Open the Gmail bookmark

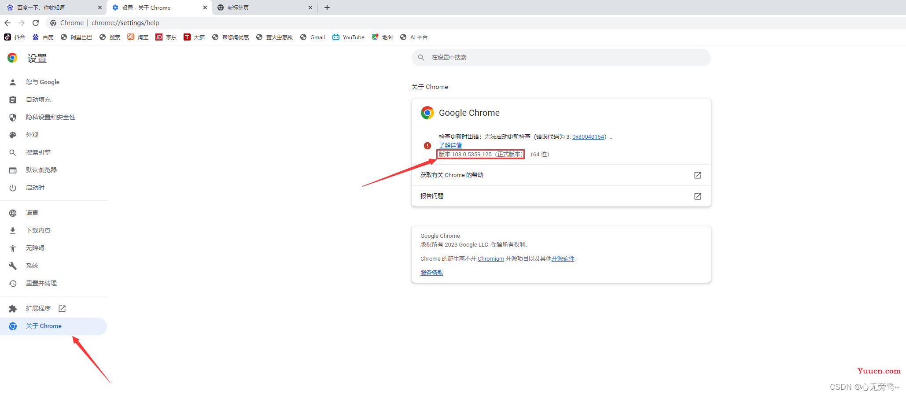[313, 37]
